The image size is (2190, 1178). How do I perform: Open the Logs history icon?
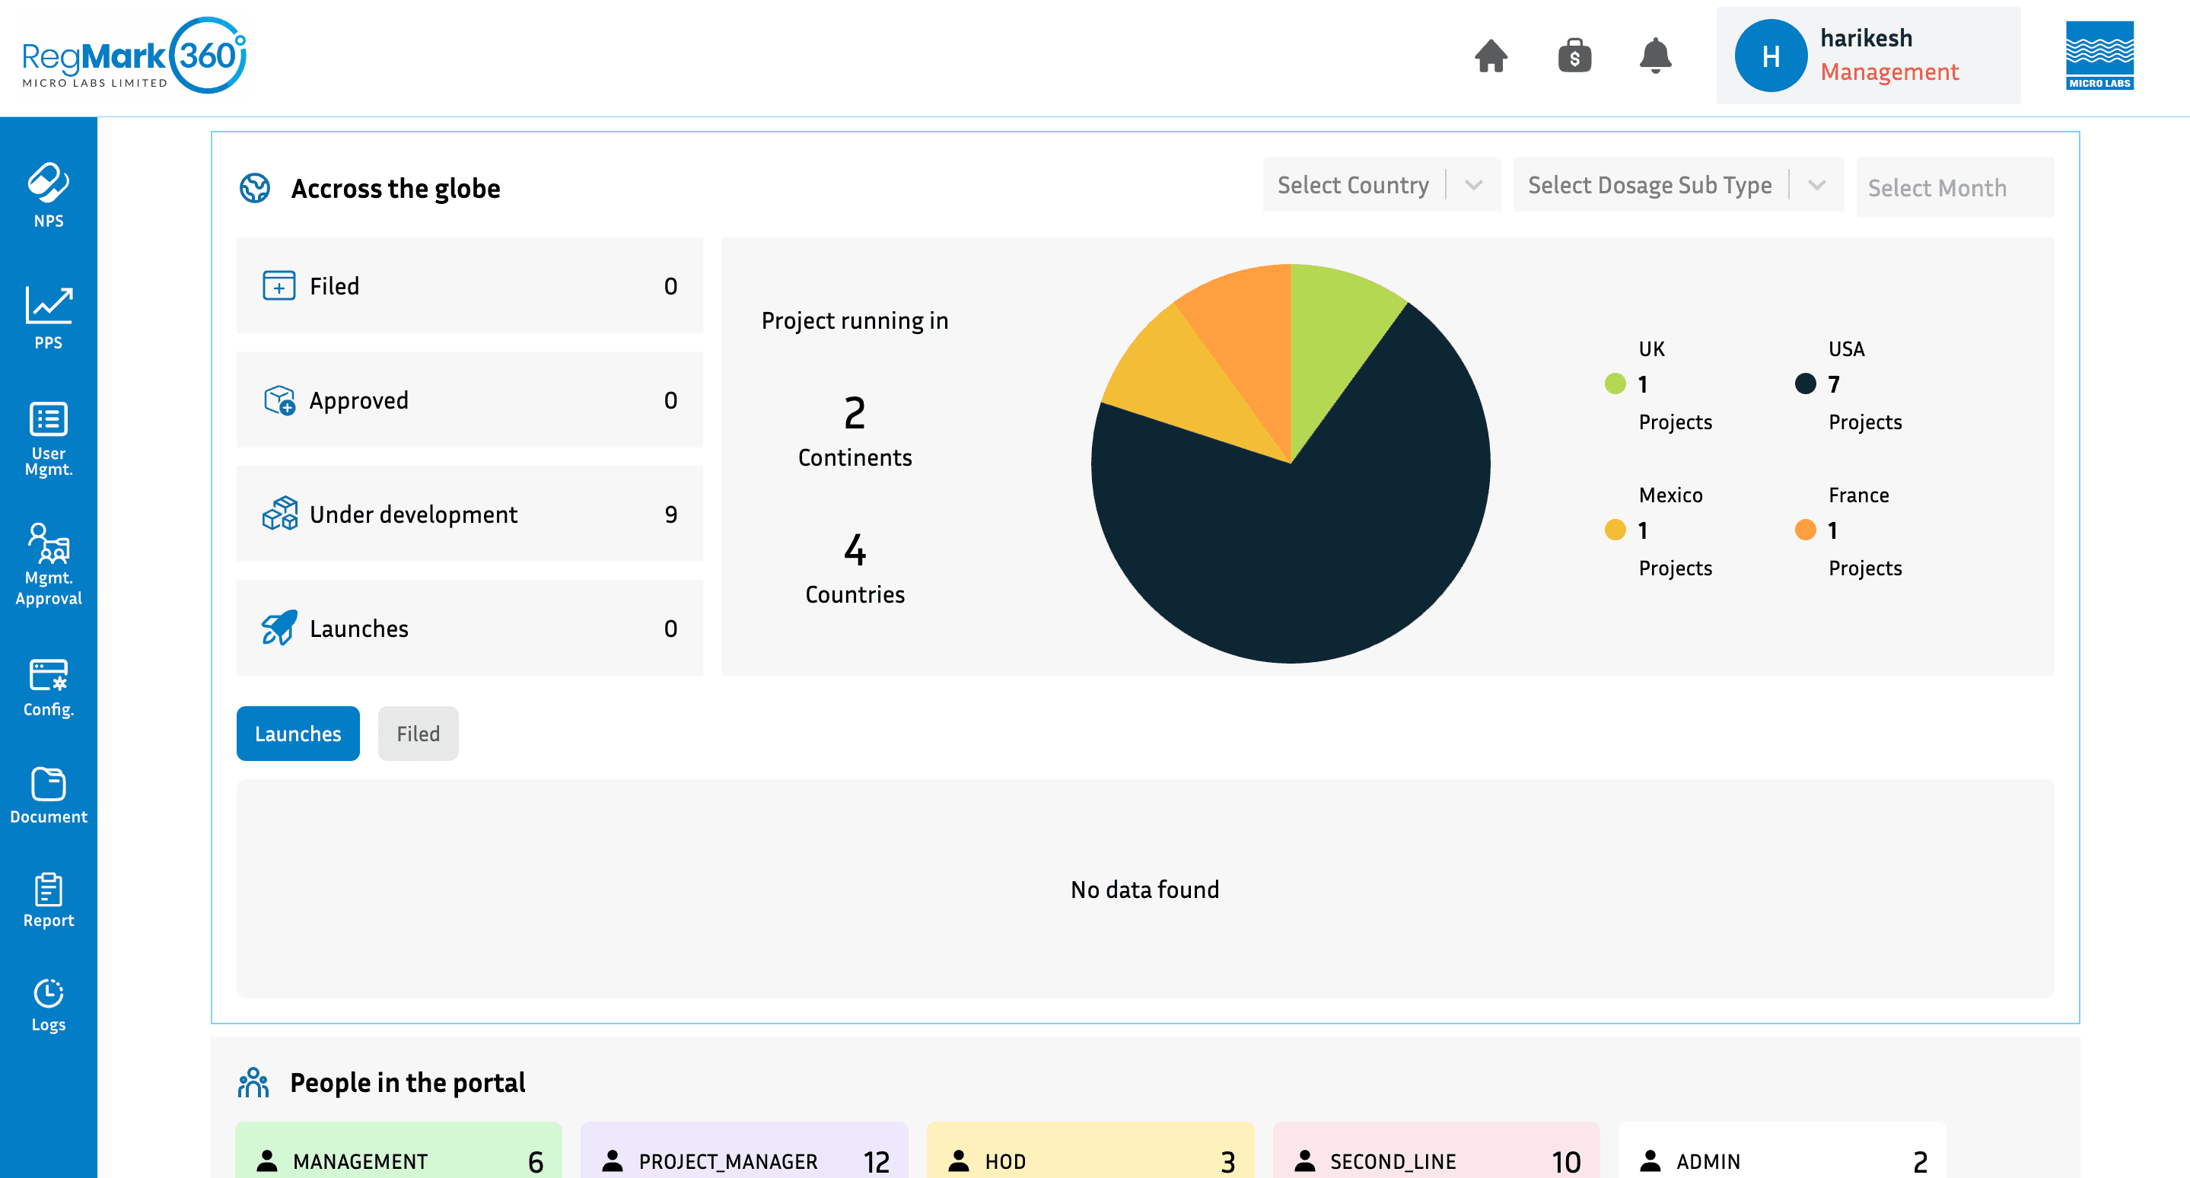pos(49,1004)
